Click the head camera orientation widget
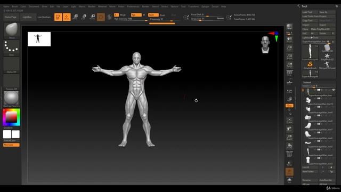 click(x=265, y=45)
